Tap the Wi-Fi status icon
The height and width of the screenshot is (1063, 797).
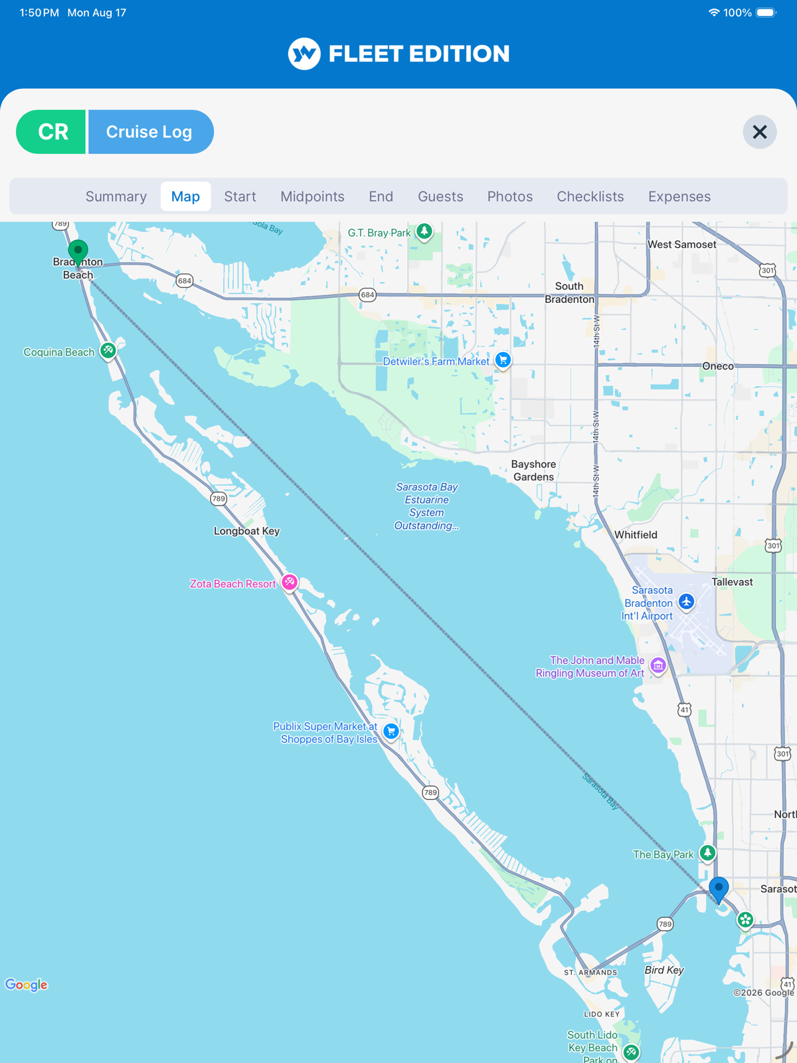[714, 13]
